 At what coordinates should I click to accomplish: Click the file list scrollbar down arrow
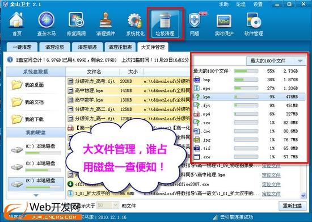click(303, 195)
